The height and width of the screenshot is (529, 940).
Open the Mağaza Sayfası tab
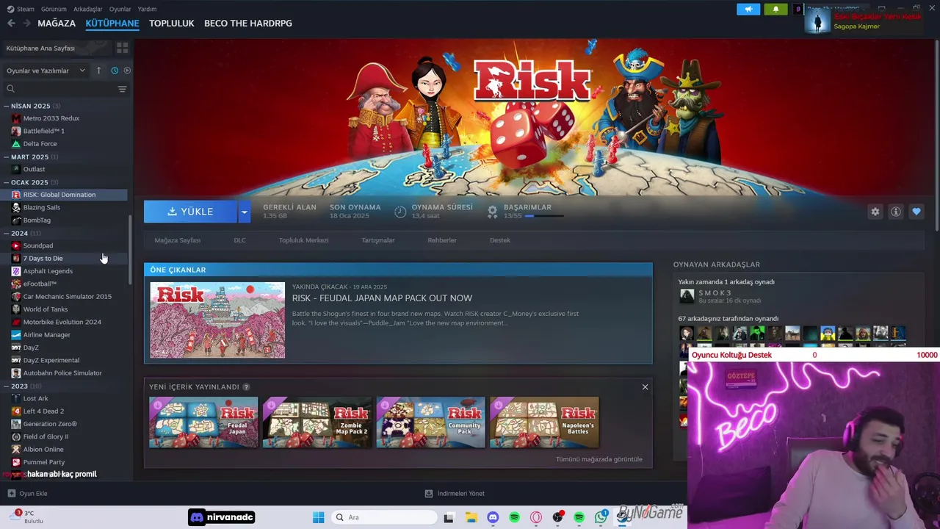tap(178, 240)
